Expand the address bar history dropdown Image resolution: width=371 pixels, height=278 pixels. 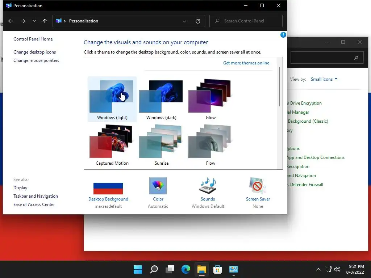pyautogui.click(x=184, y=21)
